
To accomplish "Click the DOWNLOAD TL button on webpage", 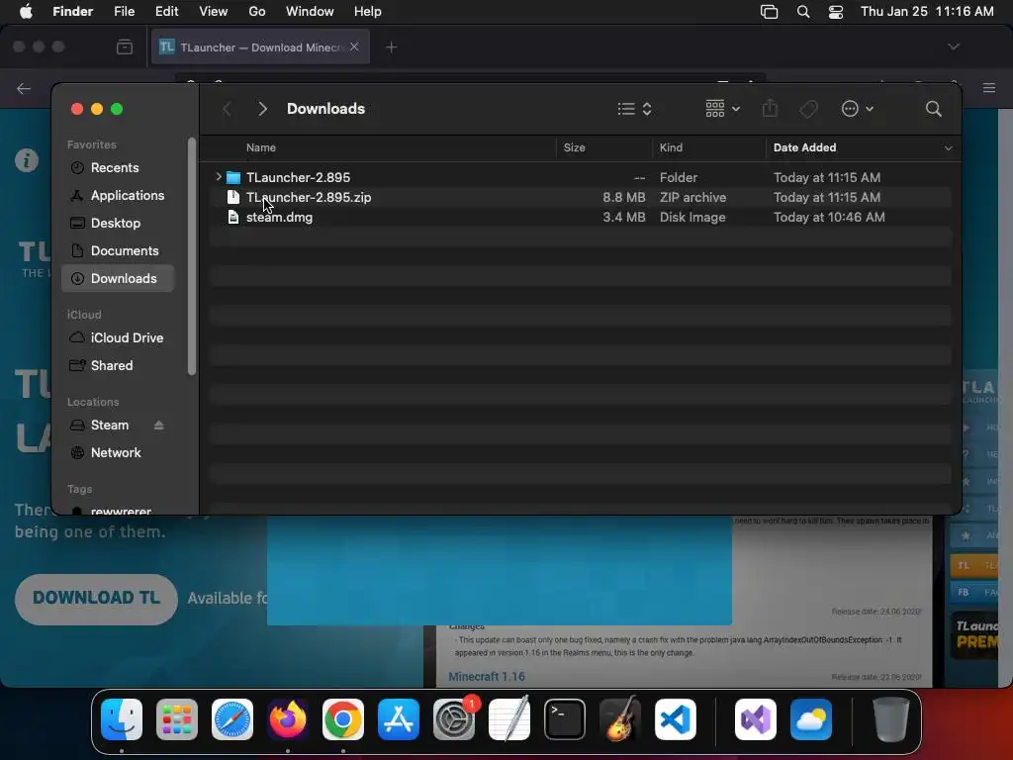I will (x=96, y=599).
